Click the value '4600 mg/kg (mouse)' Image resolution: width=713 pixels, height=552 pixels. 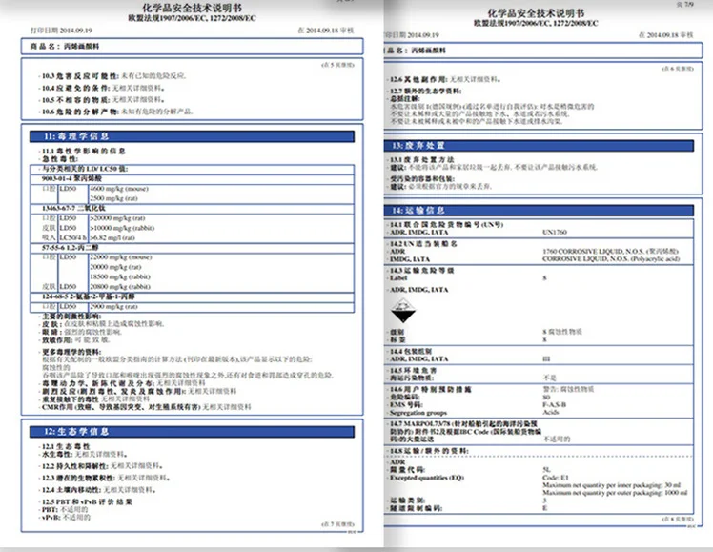tap(119, 189)
